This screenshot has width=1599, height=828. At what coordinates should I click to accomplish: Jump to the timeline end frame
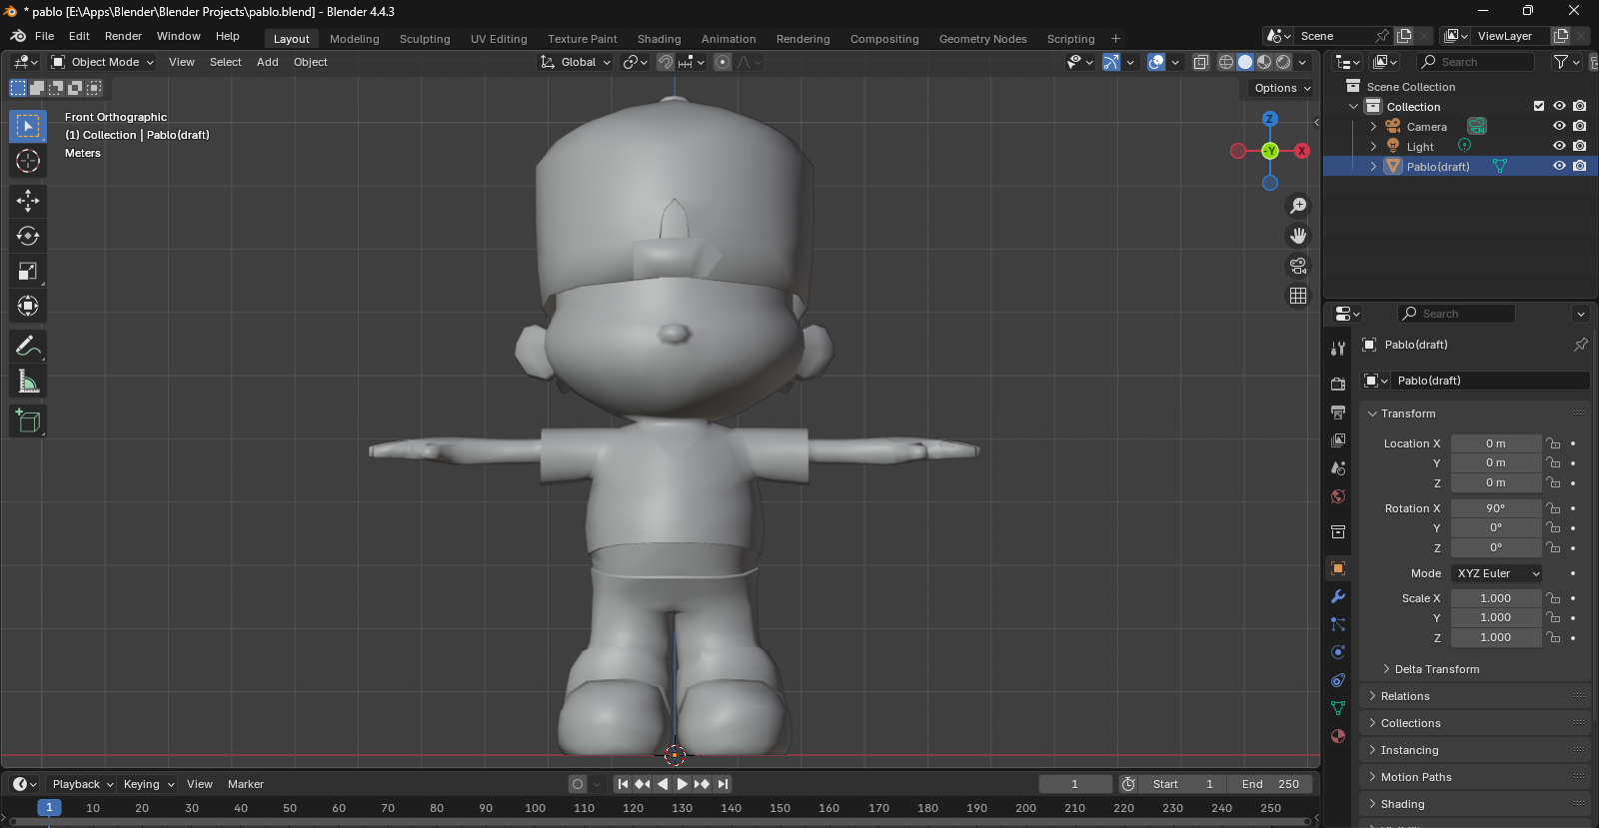click(724, 784)
